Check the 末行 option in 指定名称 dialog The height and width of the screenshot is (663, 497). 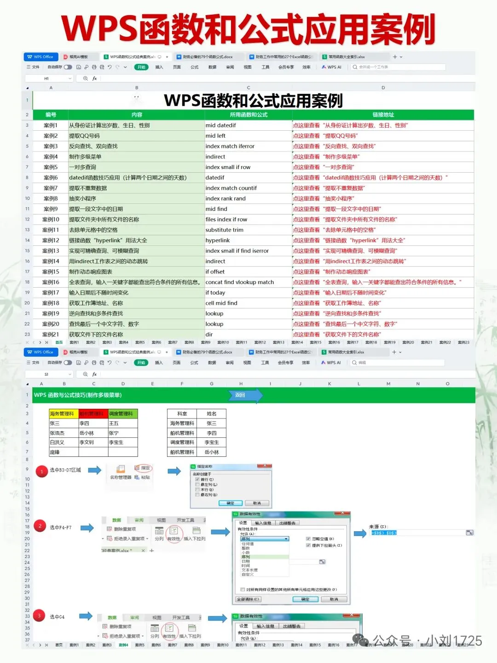point(197,489)
